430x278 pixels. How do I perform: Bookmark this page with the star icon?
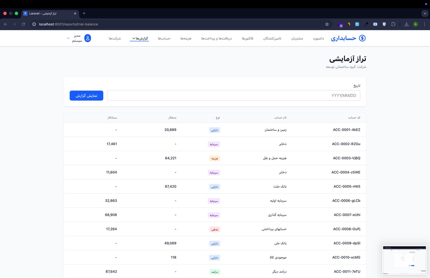(x=327, y=24)
